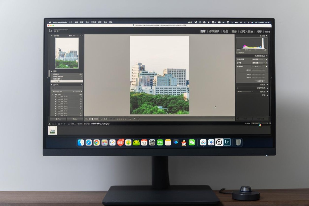Open WeChat from the Dock
This screenshot has height=206, width=309.
192,142
